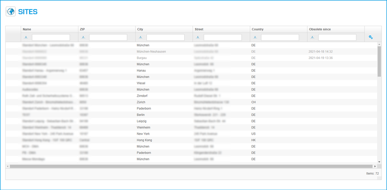
Task: Click the CH country cell
Action: pyautogui.click(x=278, y=102)
